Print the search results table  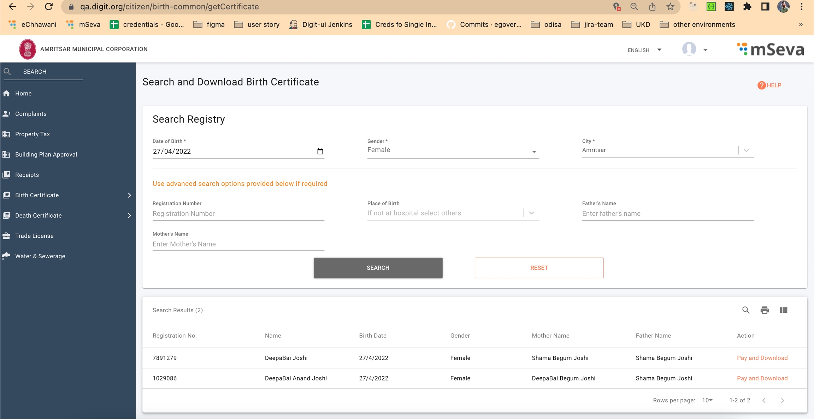point(765,310)
